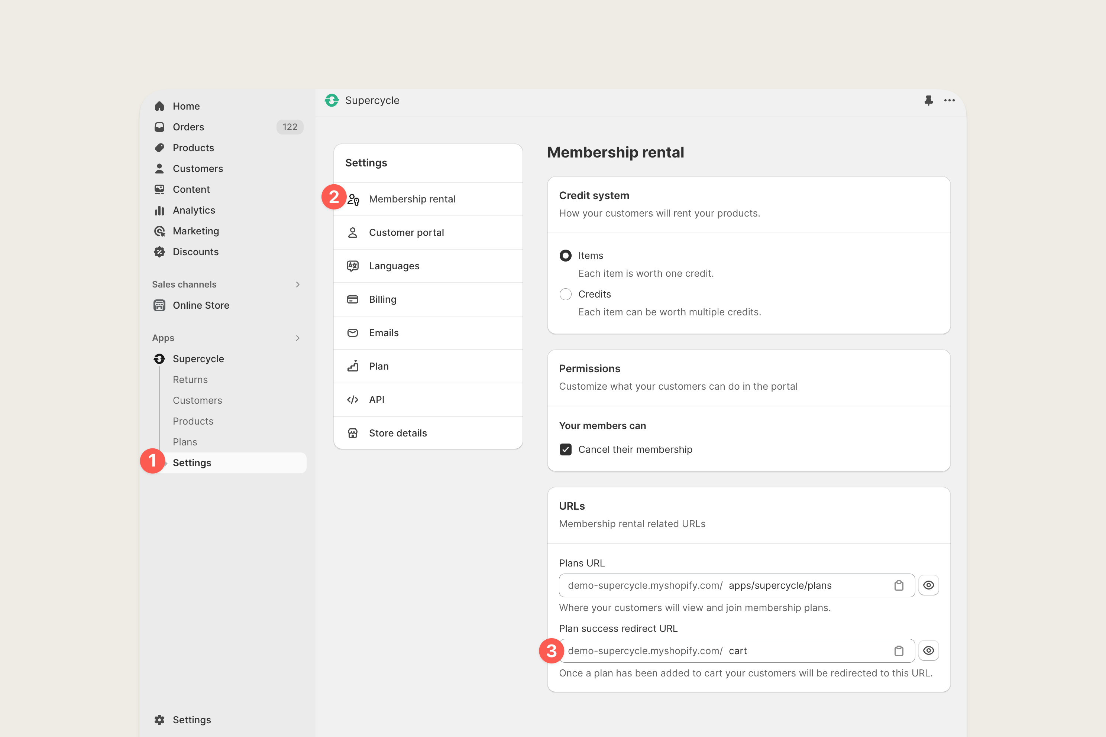Viewport: 1106px width, 737px height.
Task: Copy the Plans URL with clipboard icon
Action: tap(899, 585)
